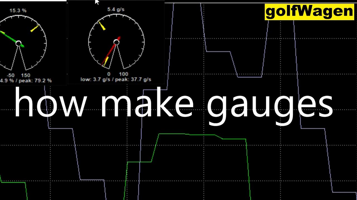Click the 'low: 3.7 g/s / peak: 37.7 g/s' text
Screen dimensions: 357x200
click(116, 79)
